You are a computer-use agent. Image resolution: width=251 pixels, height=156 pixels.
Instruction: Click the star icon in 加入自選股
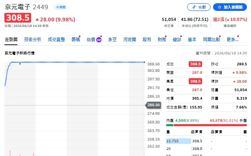click(219, 7)
